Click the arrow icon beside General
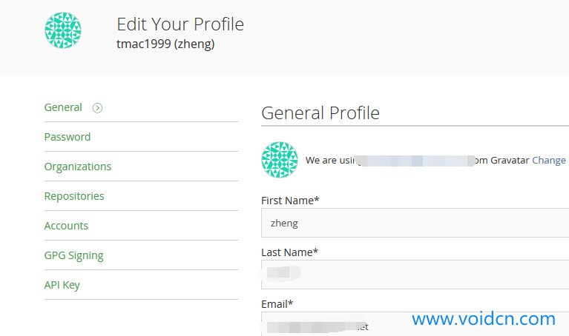This screenshot has height=336, width=569. [x=97, y=107]
